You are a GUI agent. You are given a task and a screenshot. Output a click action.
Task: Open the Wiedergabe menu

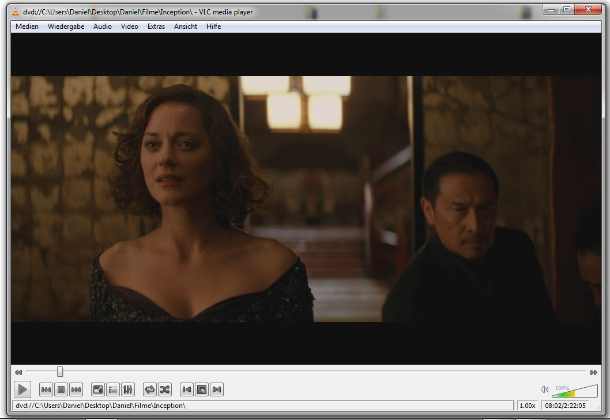coord(66,27)
